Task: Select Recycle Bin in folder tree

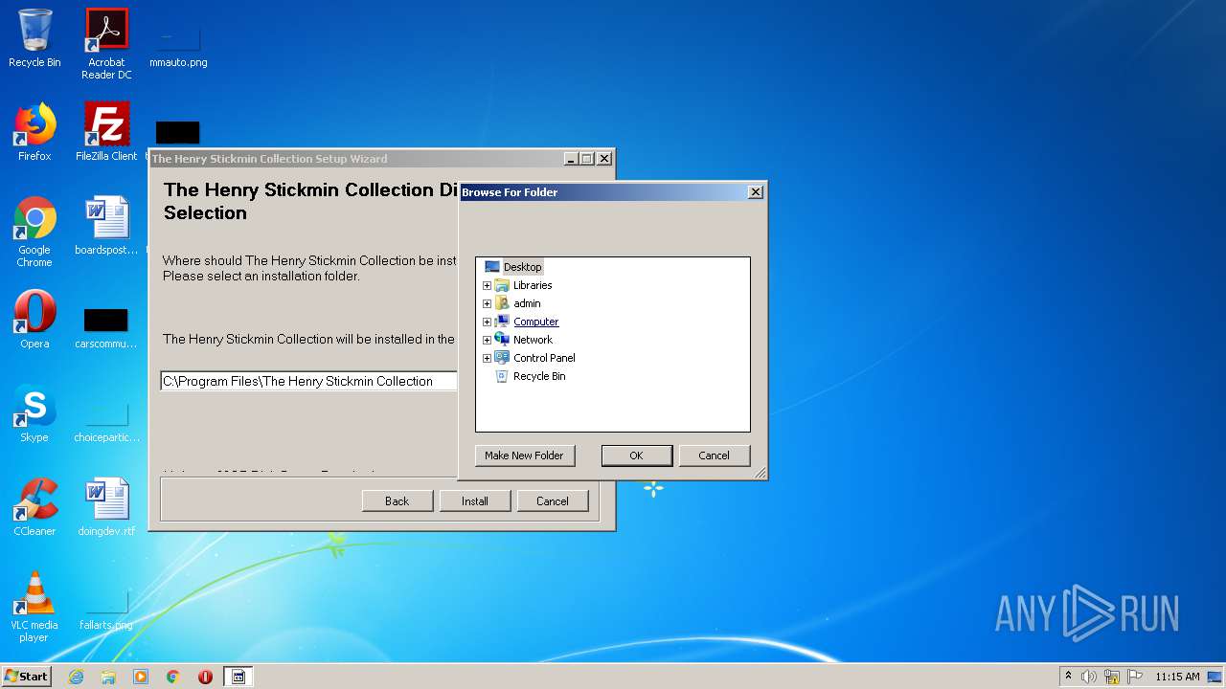Action: tap(539, 376)
